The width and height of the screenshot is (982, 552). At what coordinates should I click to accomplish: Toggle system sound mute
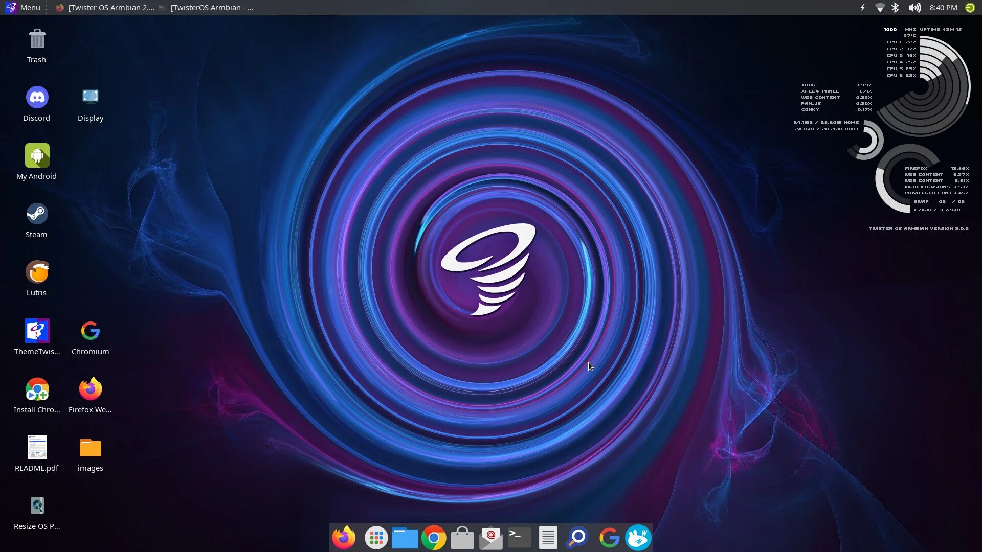(x=915, y=8)
